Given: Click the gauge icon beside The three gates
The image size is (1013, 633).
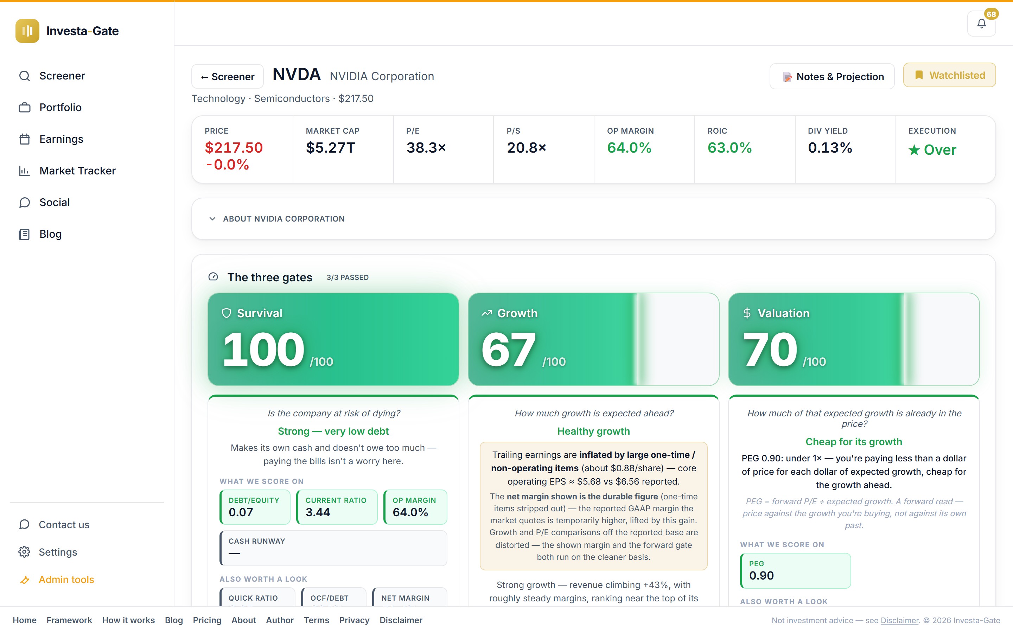Looking at the screenshot, I should click(x=213, y=277).
